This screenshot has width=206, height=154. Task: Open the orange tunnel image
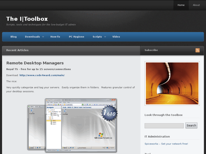pos(172,83)
